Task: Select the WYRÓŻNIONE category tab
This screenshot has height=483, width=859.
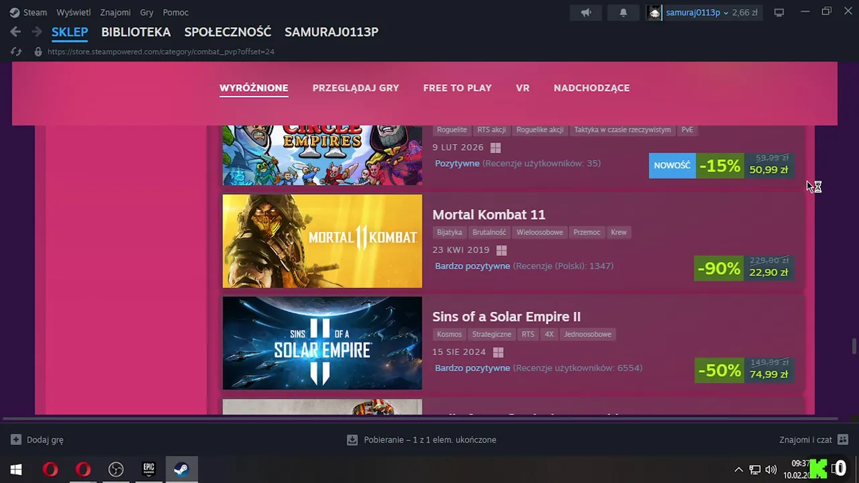Action: tap(254, 88)
